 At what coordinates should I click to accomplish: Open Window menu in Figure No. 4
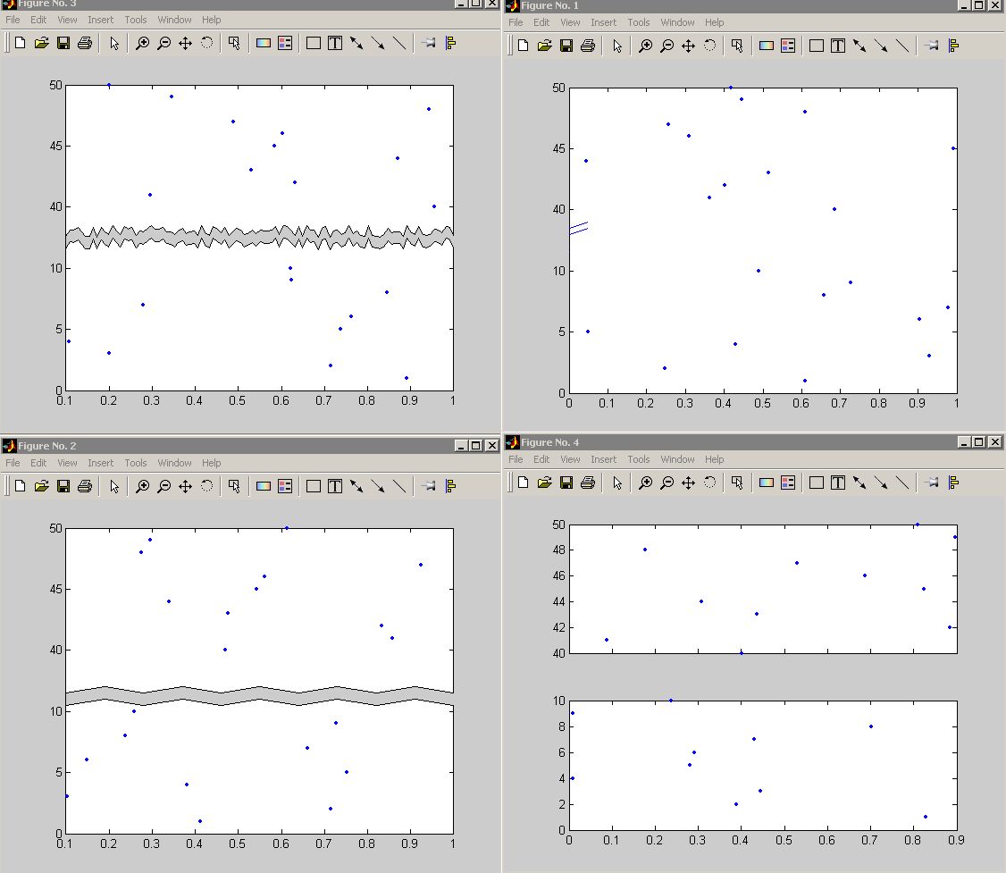[x=677, y=459]
